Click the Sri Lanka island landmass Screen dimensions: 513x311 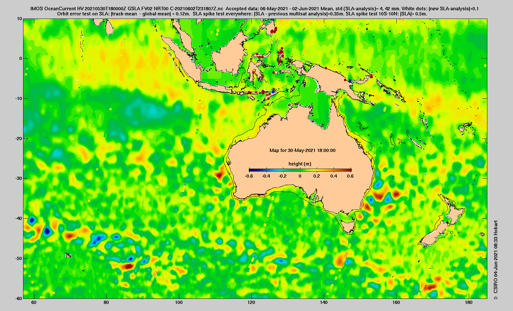click(x=110, y=27)
